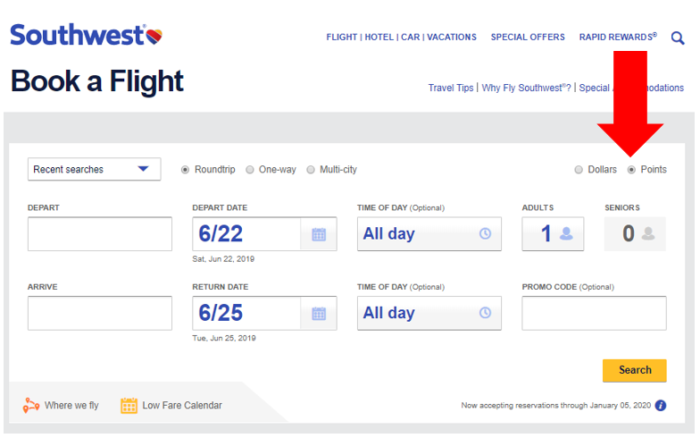
Task: Select Dollars fare display option
Action: (x=579, y=170)
